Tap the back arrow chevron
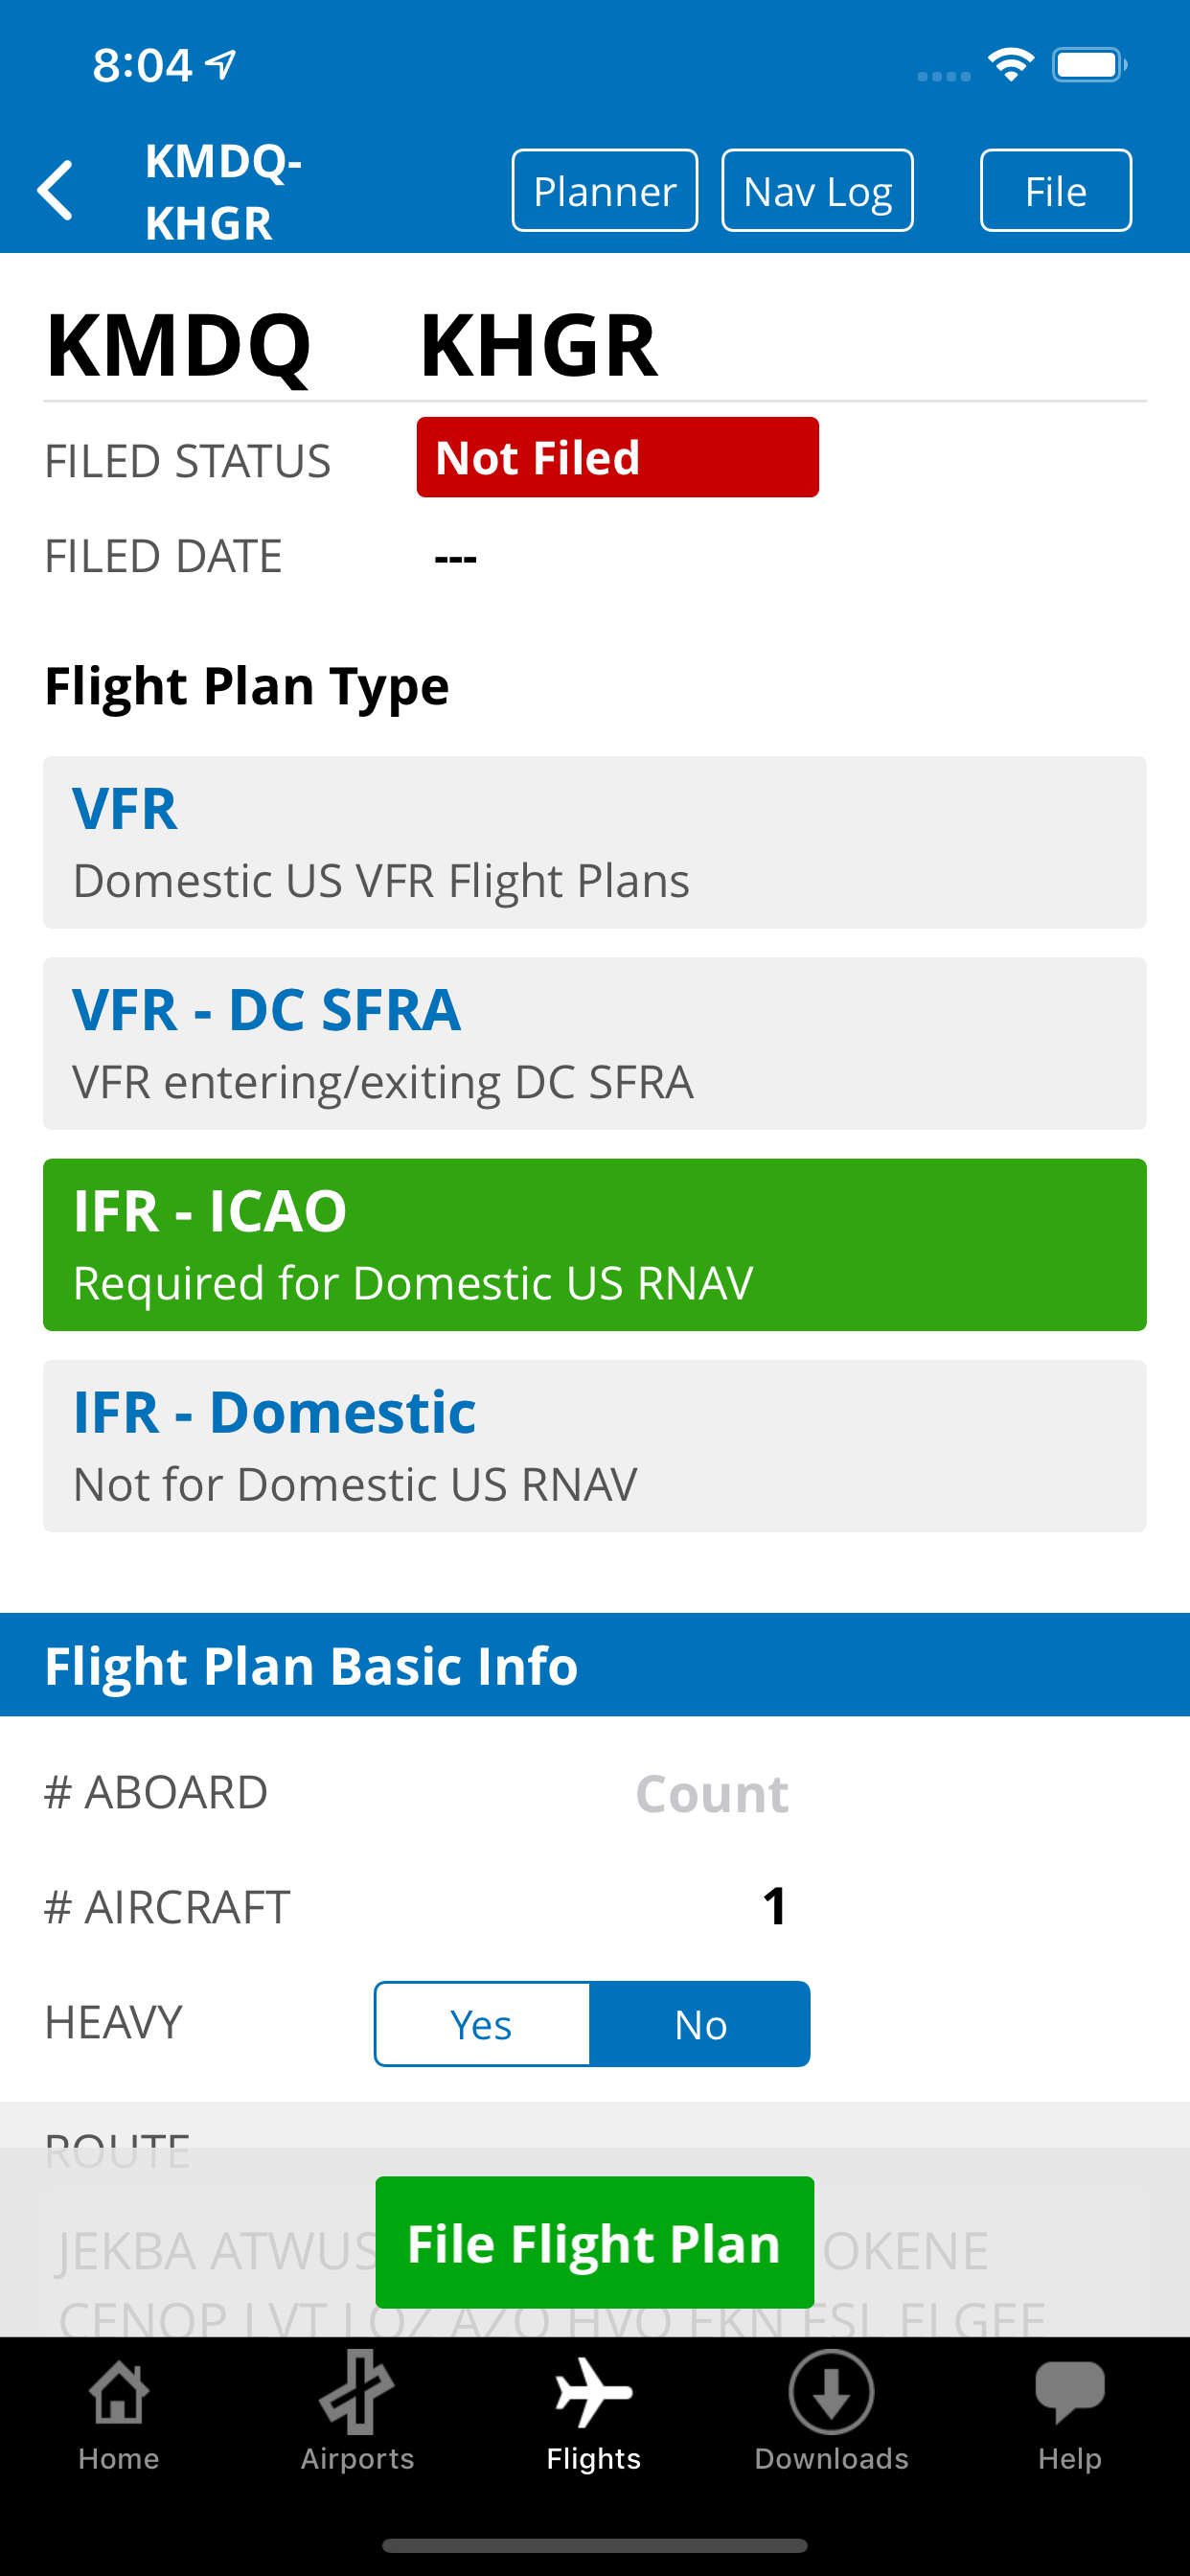This screenshot has height=2576, width=1190. 56,190
